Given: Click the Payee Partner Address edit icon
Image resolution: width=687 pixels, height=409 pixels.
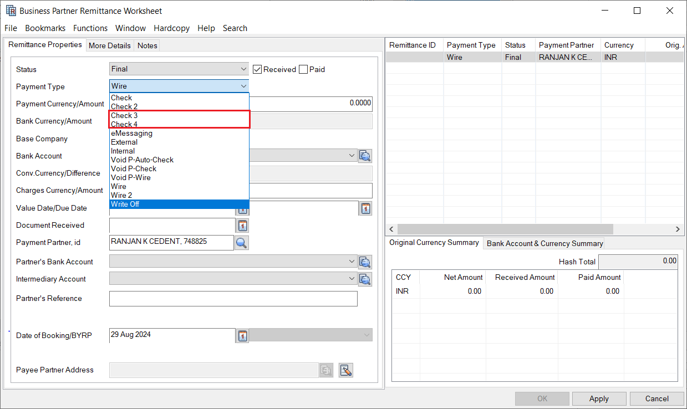Looking at the screenshot, I should [346, 370].
